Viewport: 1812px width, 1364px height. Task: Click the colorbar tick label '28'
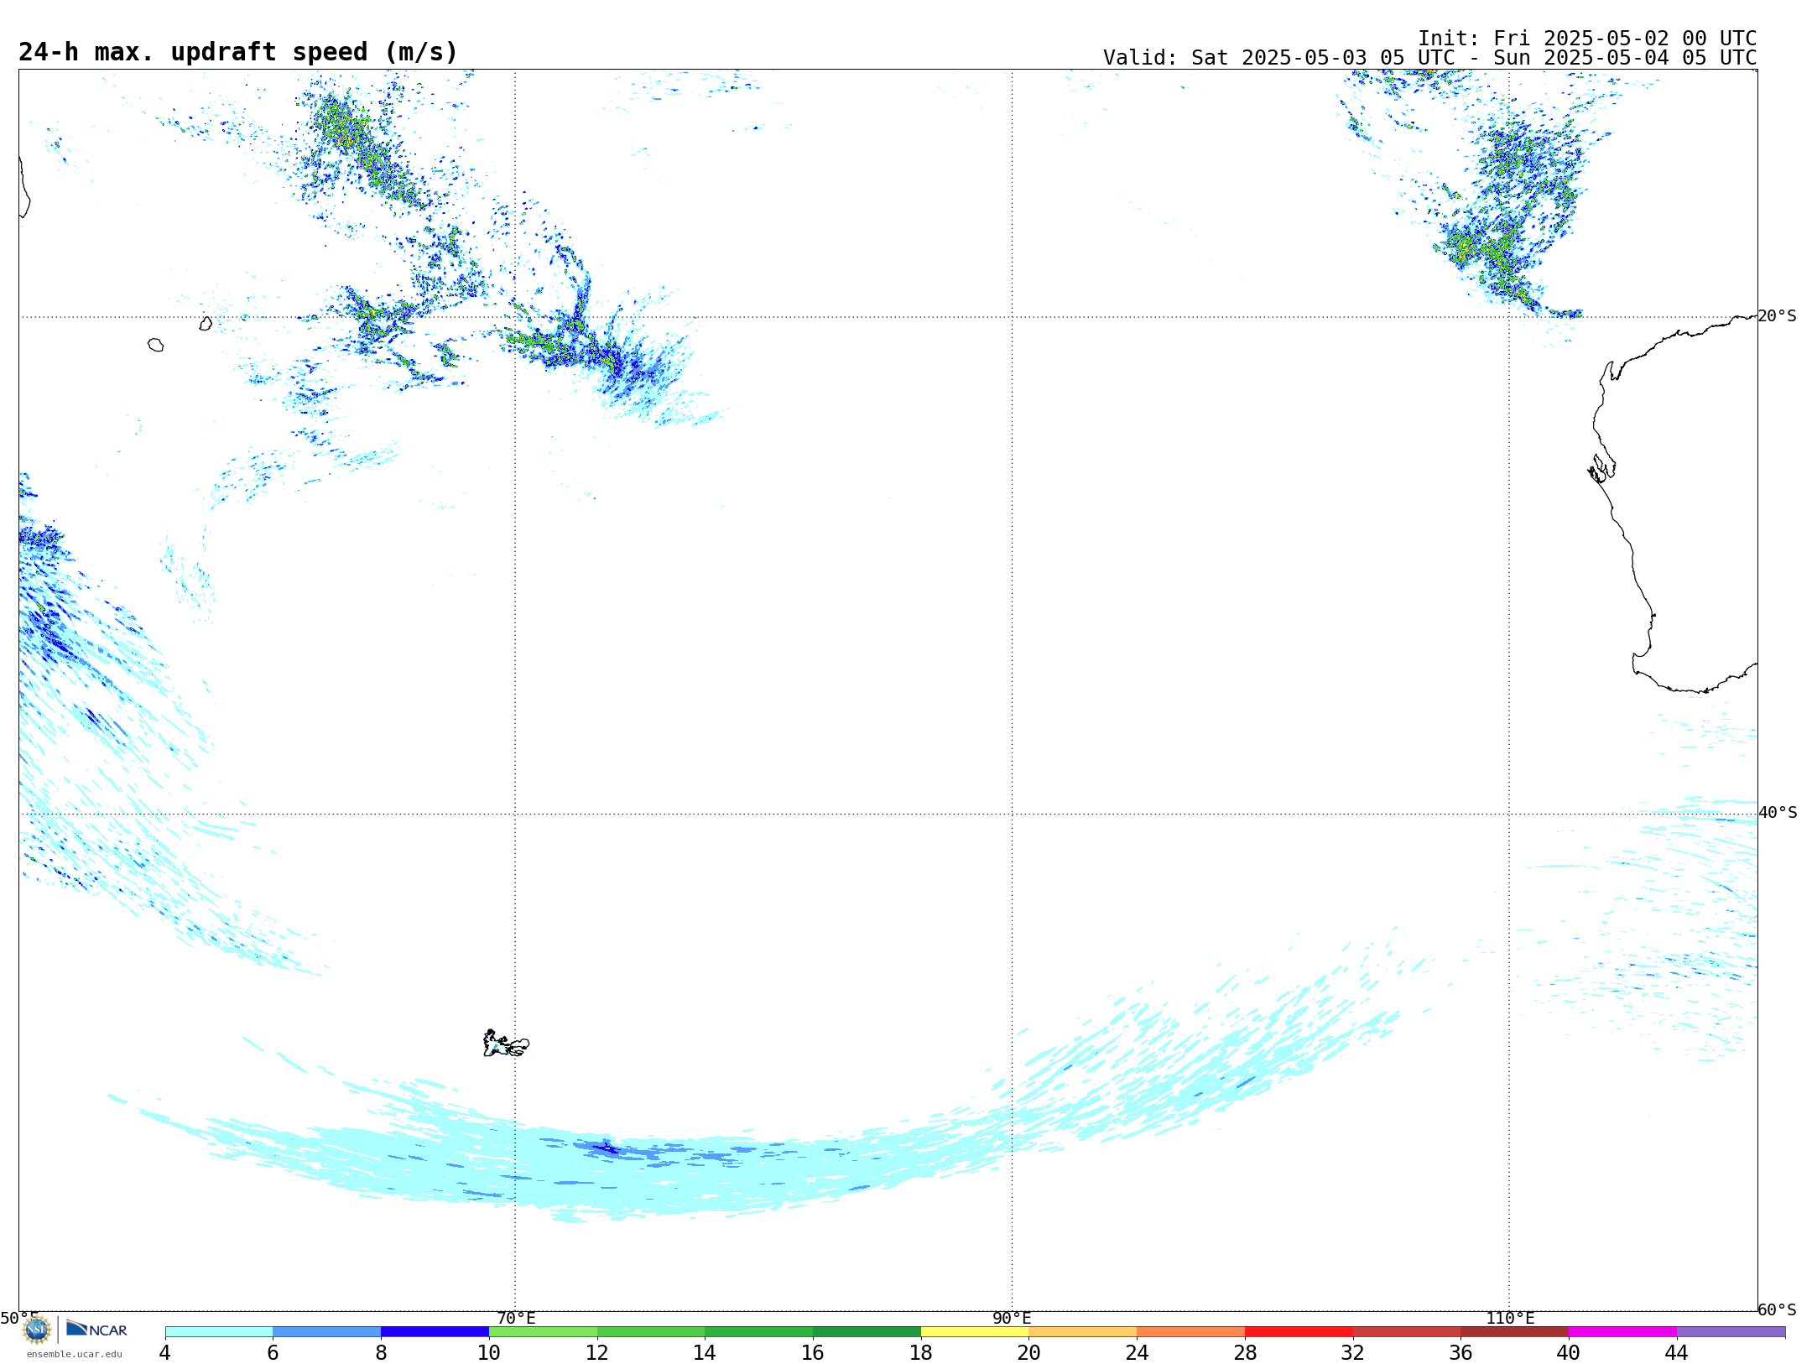tap(1245, 1353)
